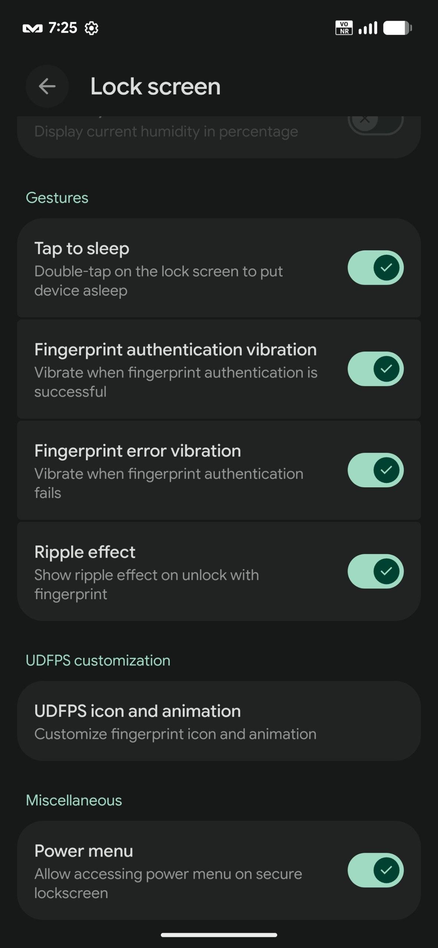
Task: Turn off Fingerprint authentication vibration switch
Action: 375,369
